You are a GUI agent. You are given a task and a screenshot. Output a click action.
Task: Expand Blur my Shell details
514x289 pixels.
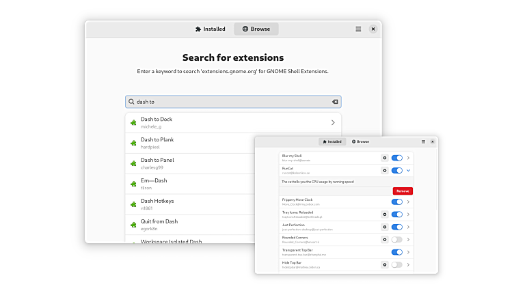pyautogui.click(x=409, y=158)
